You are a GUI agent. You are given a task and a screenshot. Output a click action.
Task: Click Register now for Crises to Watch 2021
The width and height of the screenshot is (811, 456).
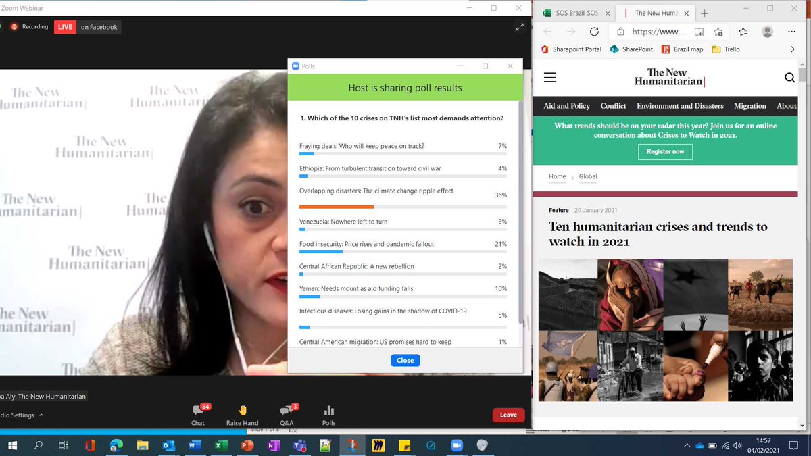tap(665, 152)
